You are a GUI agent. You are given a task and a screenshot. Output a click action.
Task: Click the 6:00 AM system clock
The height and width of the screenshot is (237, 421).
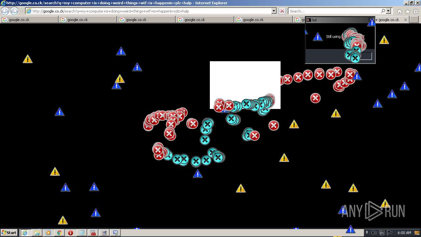(404, 233)
